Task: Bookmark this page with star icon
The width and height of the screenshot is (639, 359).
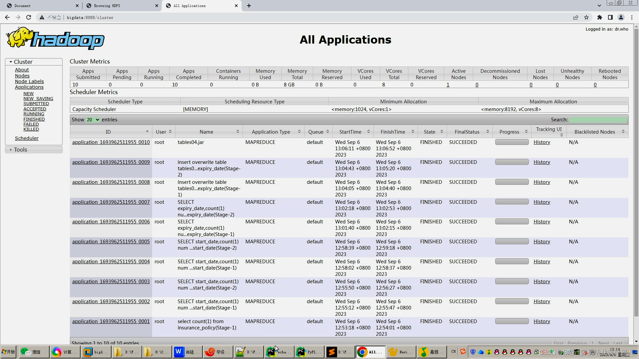Action: click(x=586, y=17)
